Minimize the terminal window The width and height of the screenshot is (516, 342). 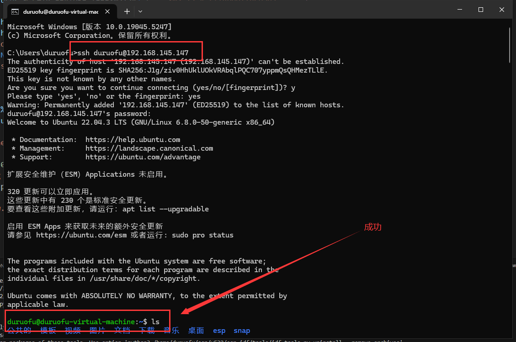pos(460,10)
